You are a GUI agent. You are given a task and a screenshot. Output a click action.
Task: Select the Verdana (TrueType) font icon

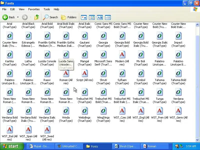178,92
